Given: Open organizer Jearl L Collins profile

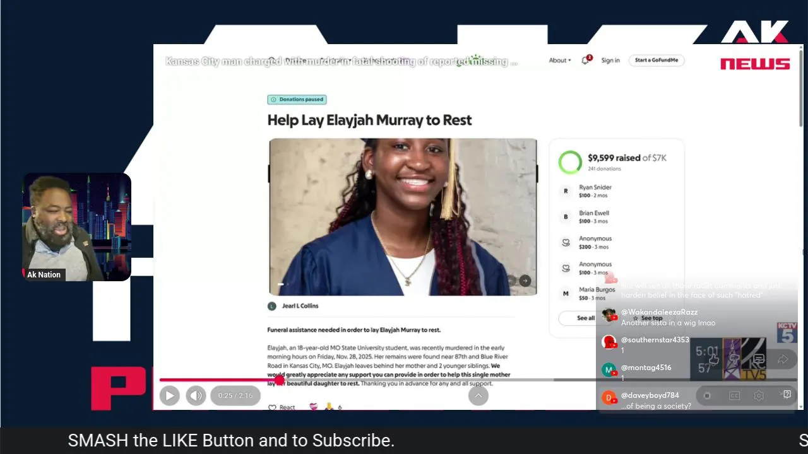Looking at the screenshot, I should point(294,306).
